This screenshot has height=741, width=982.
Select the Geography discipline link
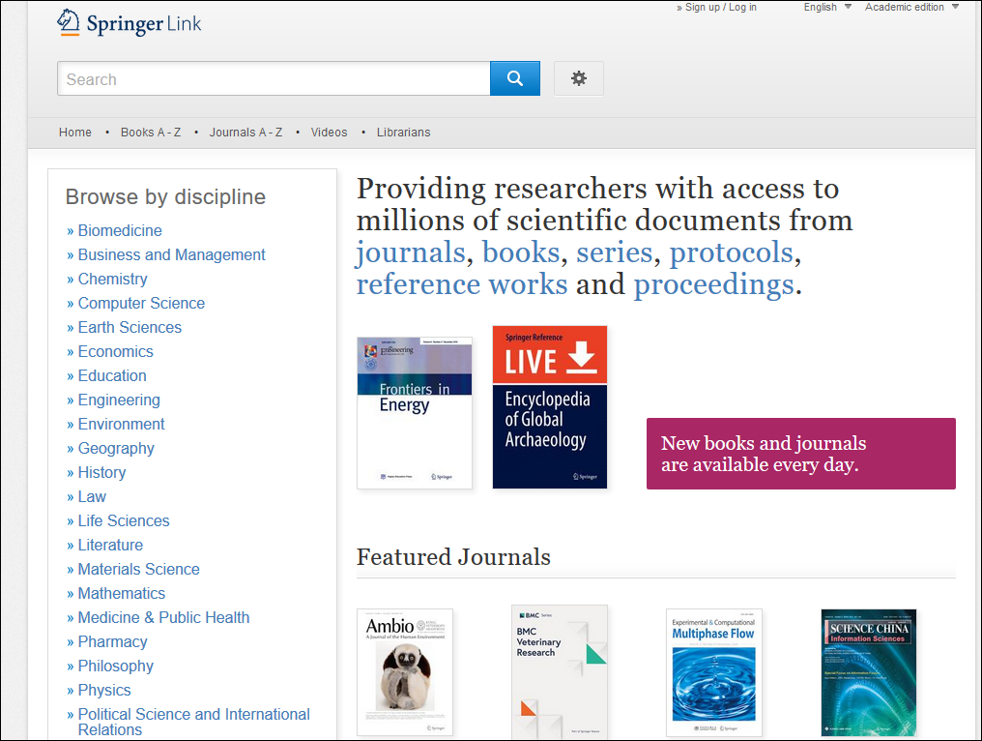(x=116, y=448)
